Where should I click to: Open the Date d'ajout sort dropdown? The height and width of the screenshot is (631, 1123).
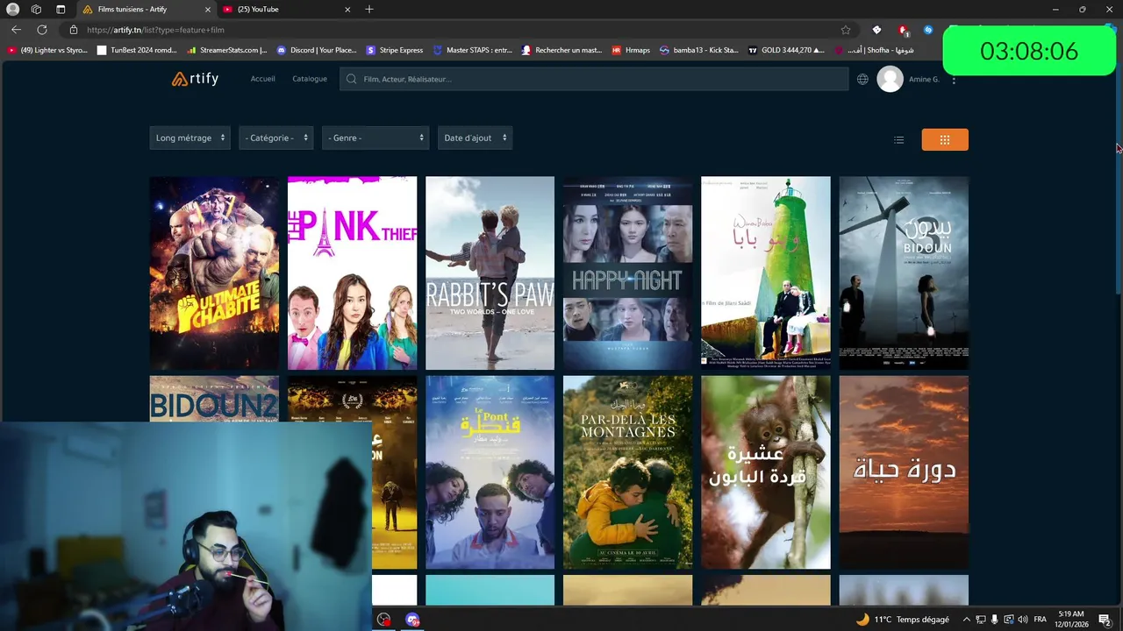tap(475, 138)
